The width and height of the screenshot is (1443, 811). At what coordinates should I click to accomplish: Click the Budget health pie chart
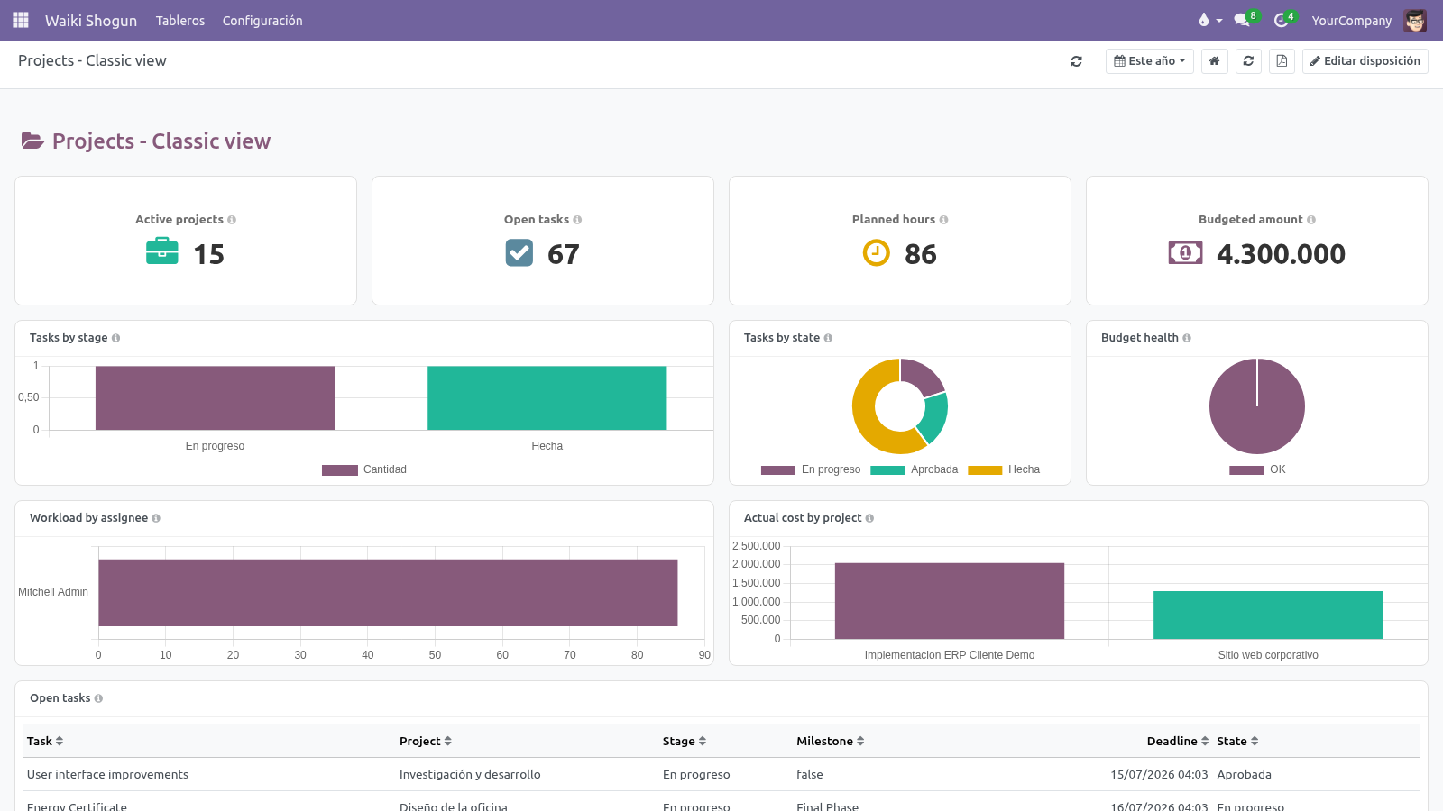(x=1257, y=406)
